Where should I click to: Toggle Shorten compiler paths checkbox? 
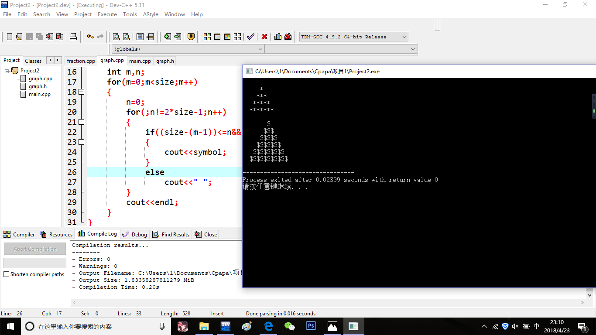coord(7,274)
